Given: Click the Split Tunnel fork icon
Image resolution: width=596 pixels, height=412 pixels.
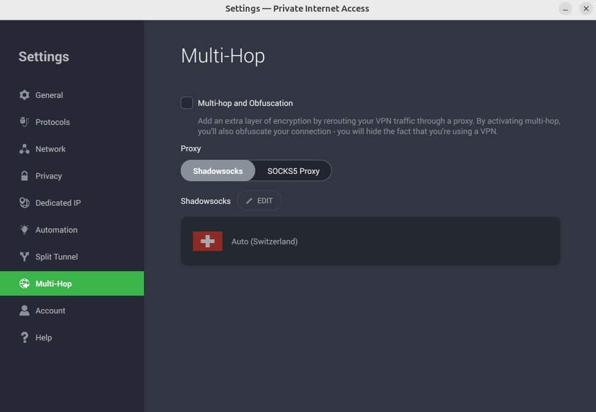Looking at the screenshot, I should 25,257.
